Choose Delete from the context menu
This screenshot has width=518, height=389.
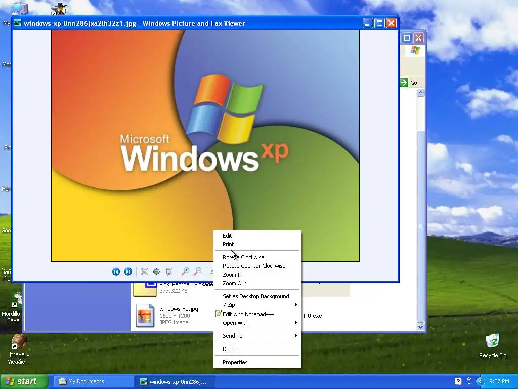pos(257,349)
